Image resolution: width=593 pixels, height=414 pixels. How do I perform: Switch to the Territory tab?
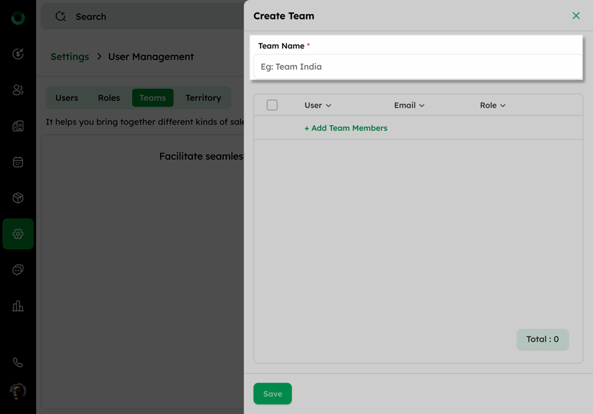(203, 98)
